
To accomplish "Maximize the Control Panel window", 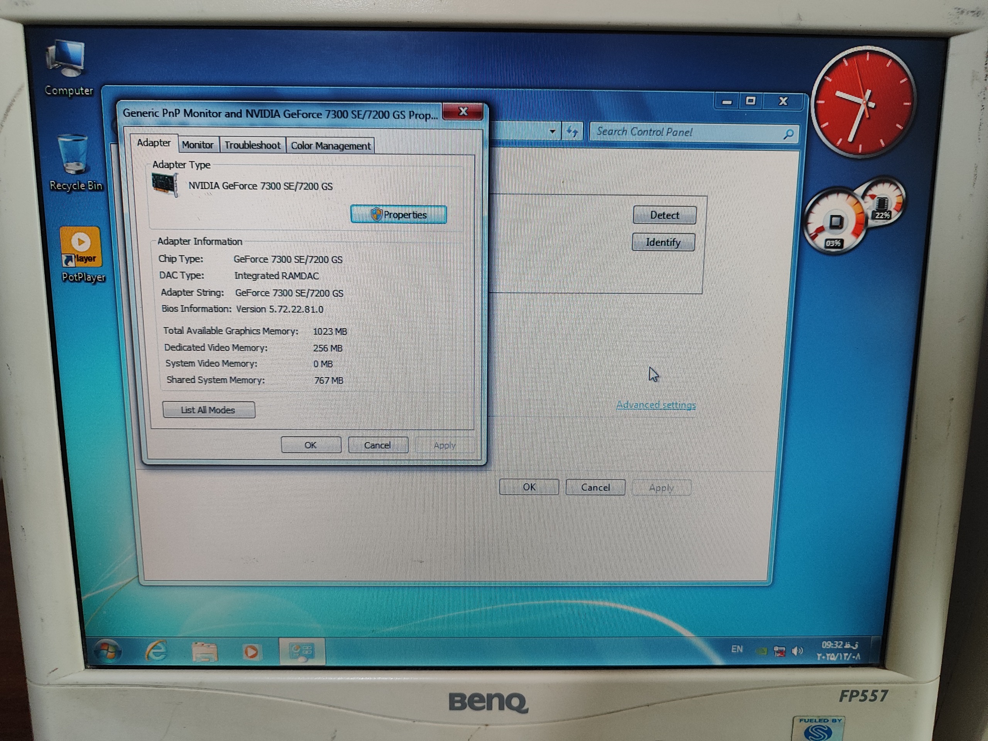I will coord(751,101).
